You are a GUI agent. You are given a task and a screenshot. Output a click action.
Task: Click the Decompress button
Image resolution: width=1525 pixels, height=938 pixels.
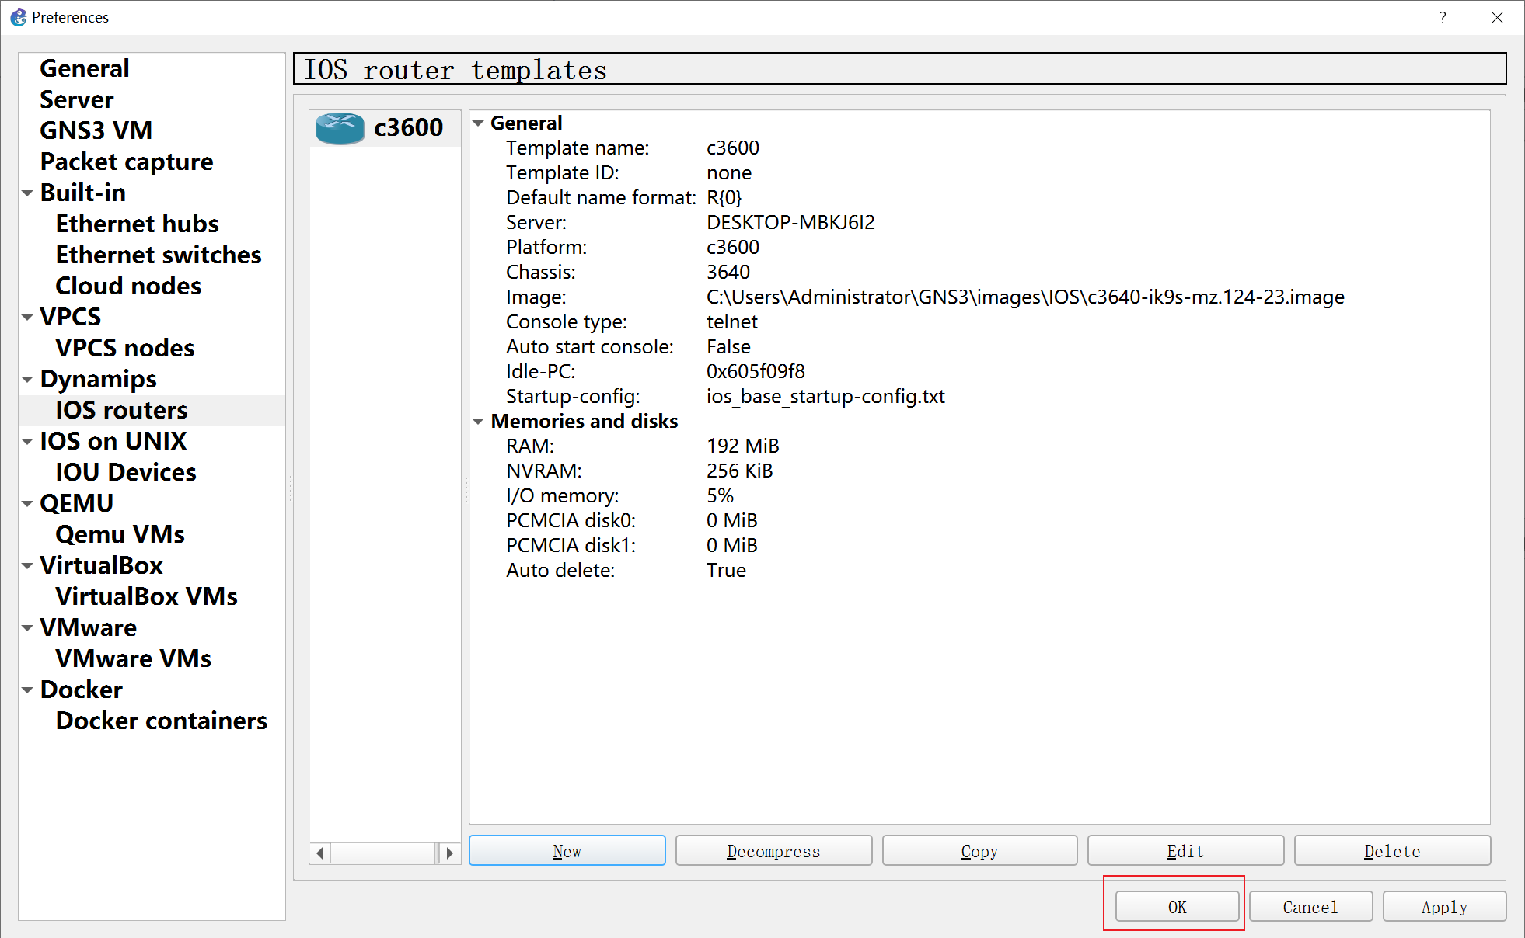(773, 851)
